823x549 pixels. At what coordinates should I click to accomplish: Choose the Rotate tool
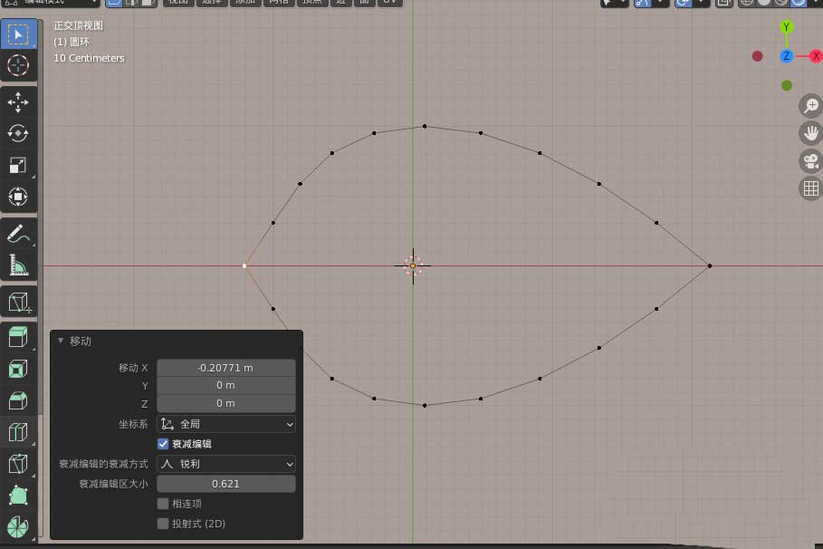(x=18, y=133)
